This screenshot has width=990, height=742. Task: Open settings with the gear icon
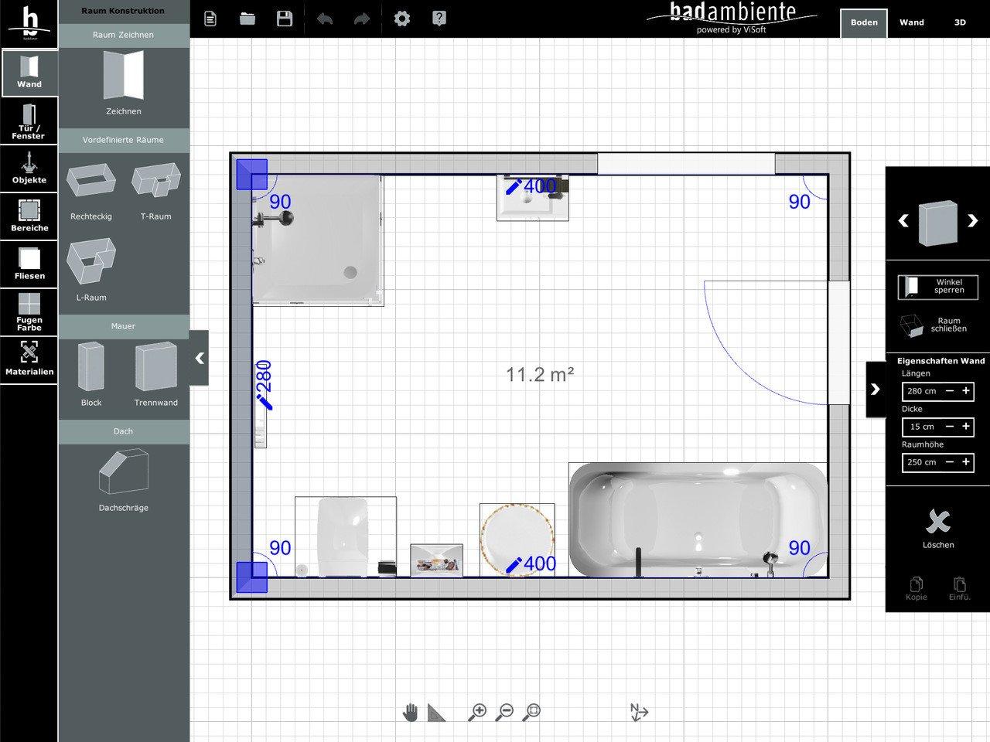pos(402,19)
